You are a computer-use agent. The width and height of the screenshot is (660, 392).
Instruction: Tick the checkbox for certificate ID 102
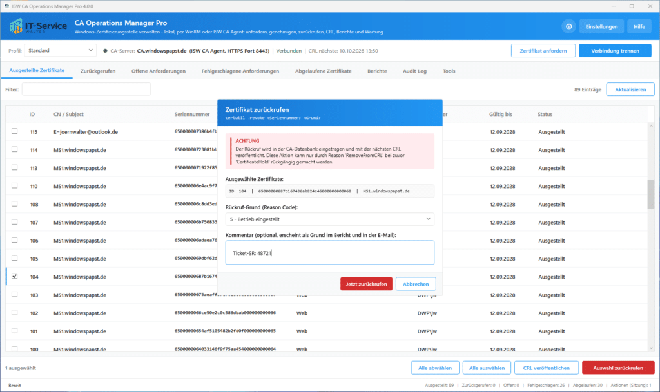15,313
